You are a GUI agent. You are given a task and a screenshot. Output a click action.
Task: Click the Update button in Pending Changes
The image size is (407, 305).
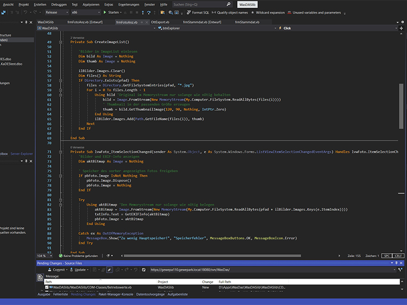coord(79,270)
